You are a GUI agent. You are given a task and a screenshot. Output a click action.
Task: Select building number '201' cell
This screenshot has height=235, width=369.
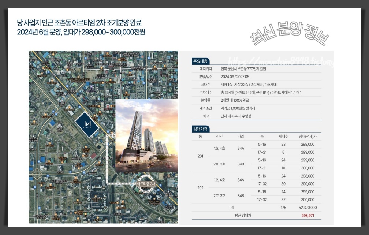(200, 156)
